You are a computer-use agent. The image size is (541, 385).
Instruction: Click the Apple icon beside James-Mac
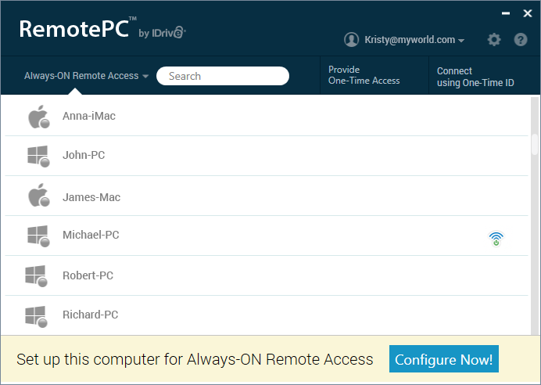tap(38, 196)
